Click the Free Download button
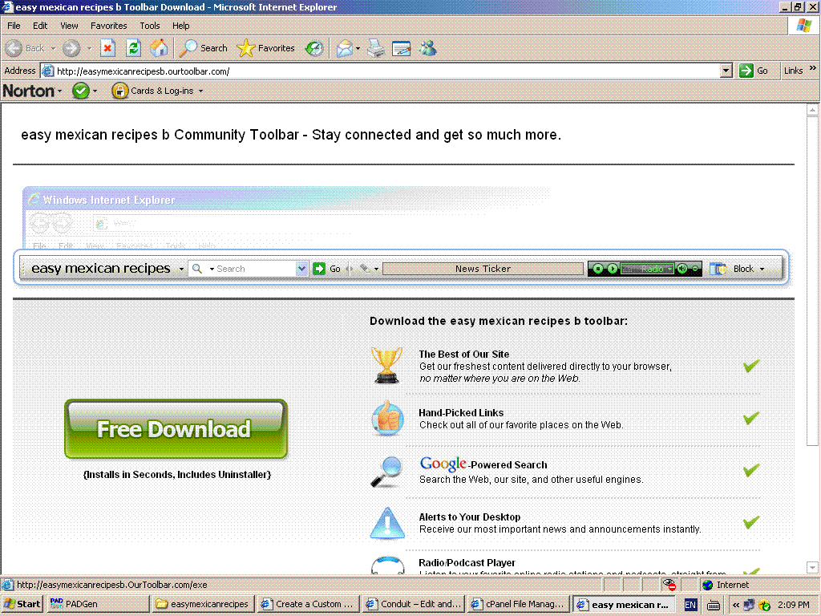The height and width of the screenshot is (616, 821). click(176, 428)
